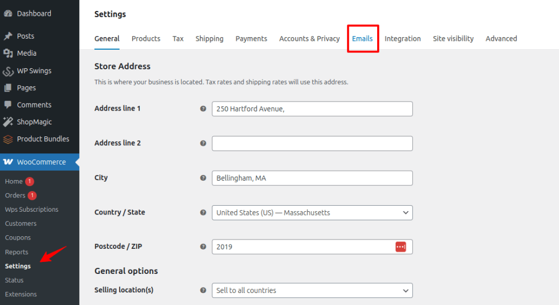
Task: Open the Site visibility tab
Action: tap(453, 39)
